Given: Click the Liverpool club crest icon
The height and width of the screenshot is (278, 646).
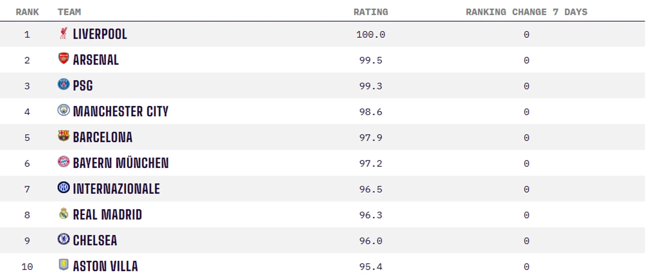Looking at the screenshot, I should [64, 33].
